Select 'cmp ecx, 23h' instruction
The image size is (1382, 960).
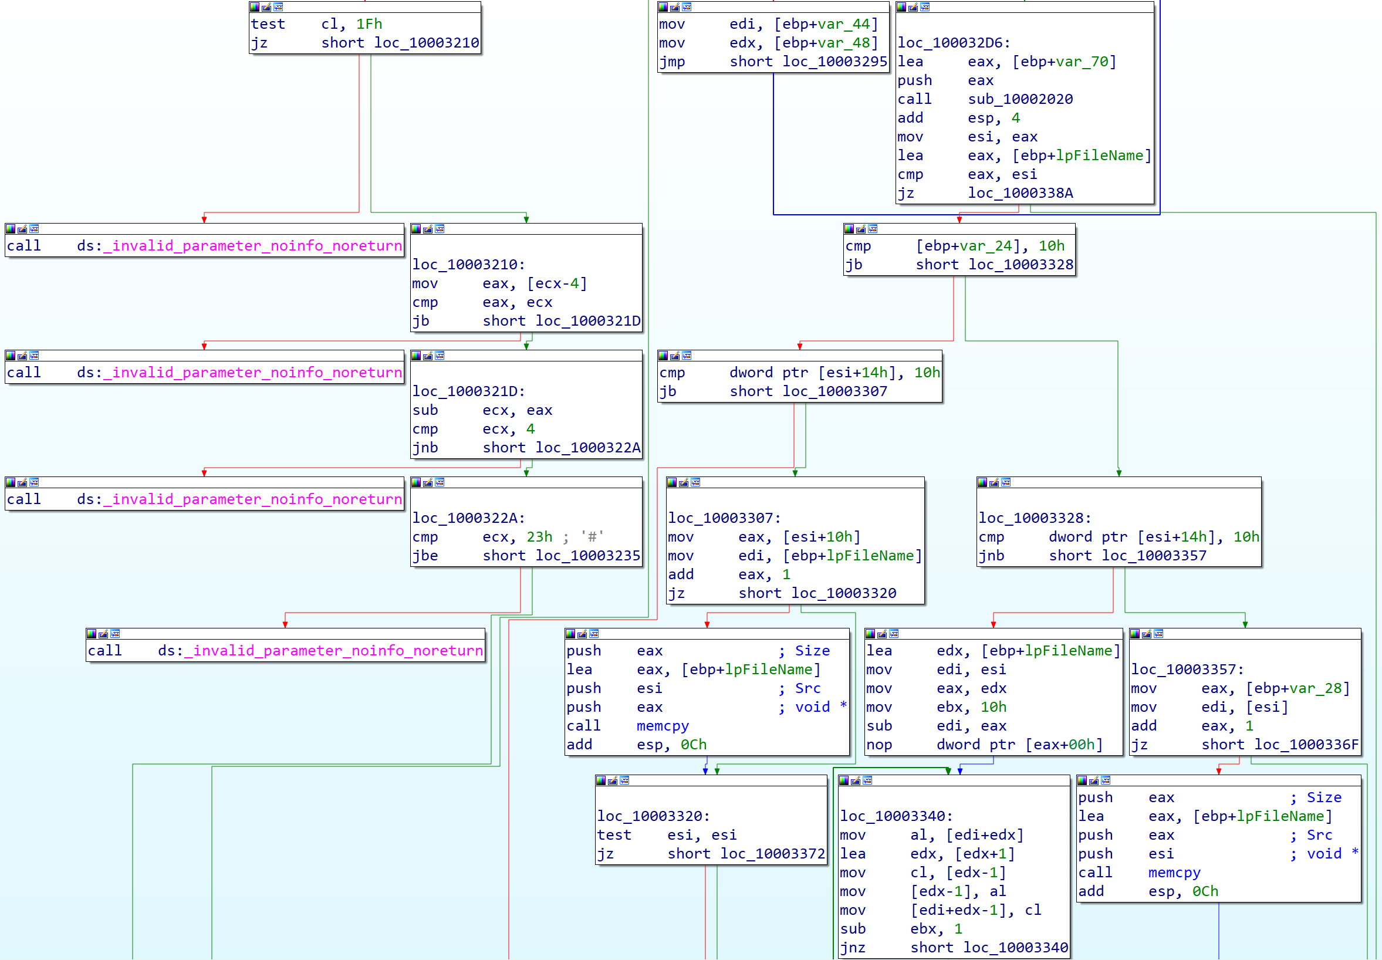(x=482, y=537)
